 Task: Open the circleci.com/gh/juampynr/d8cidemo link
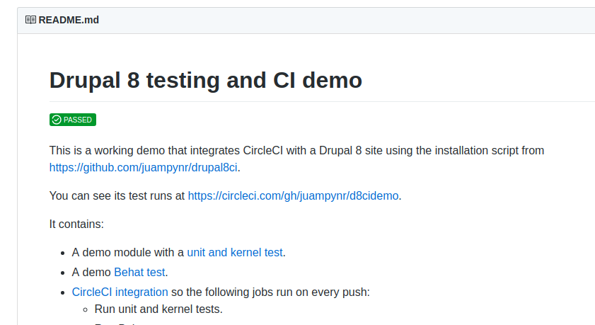click(x=293, y=195)
